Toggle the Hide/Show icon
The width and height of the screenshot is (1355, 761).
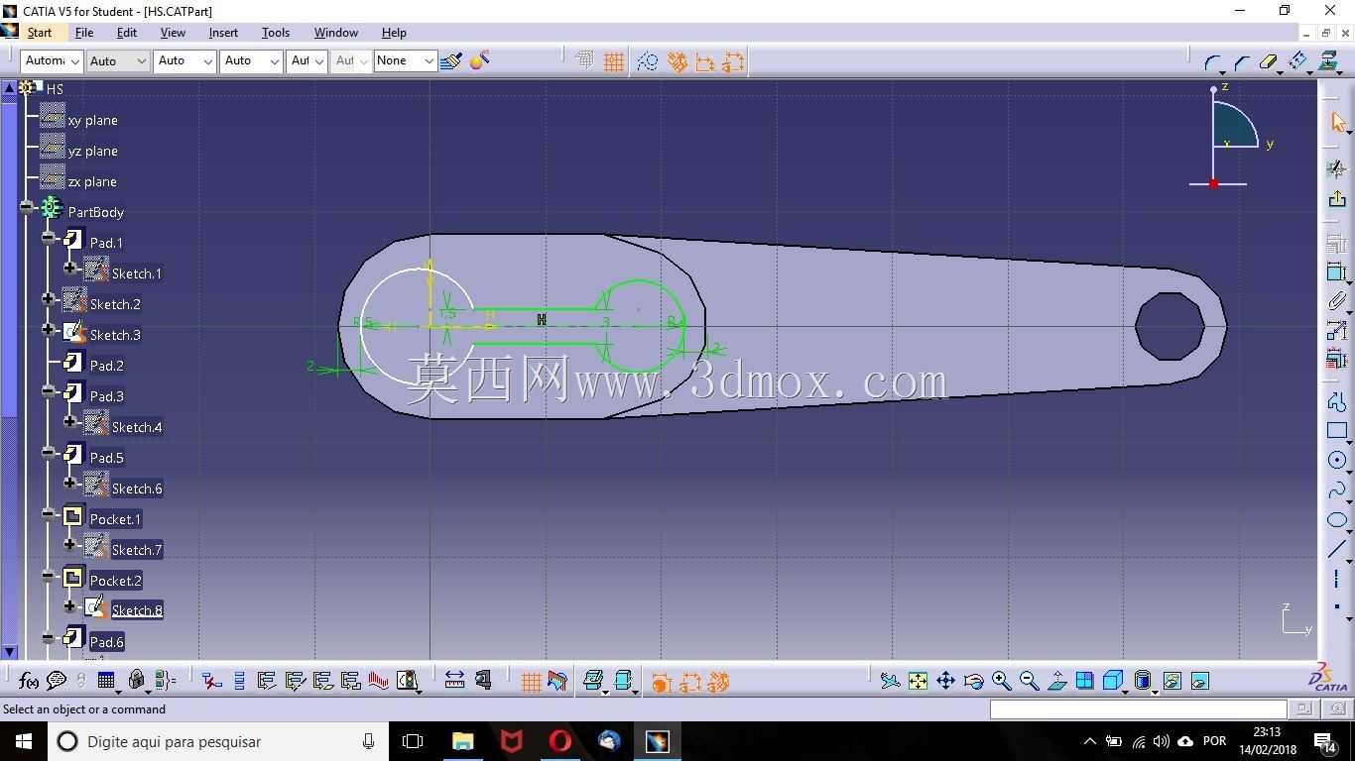pyautogui.click(x=1171, y=681)
